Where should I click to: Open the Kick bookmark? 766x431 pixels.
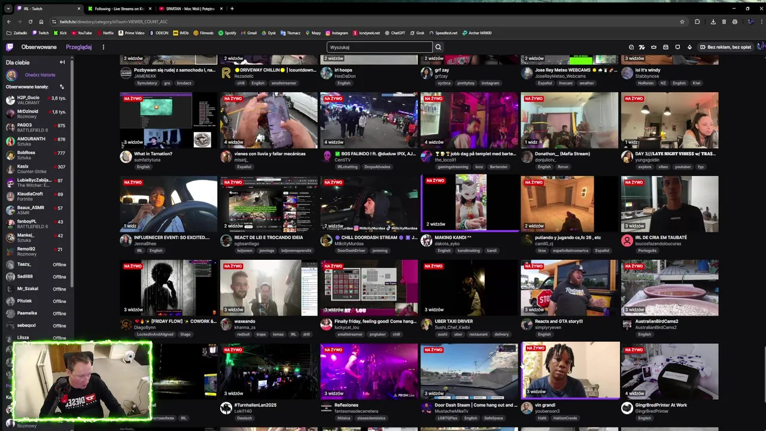60,33
